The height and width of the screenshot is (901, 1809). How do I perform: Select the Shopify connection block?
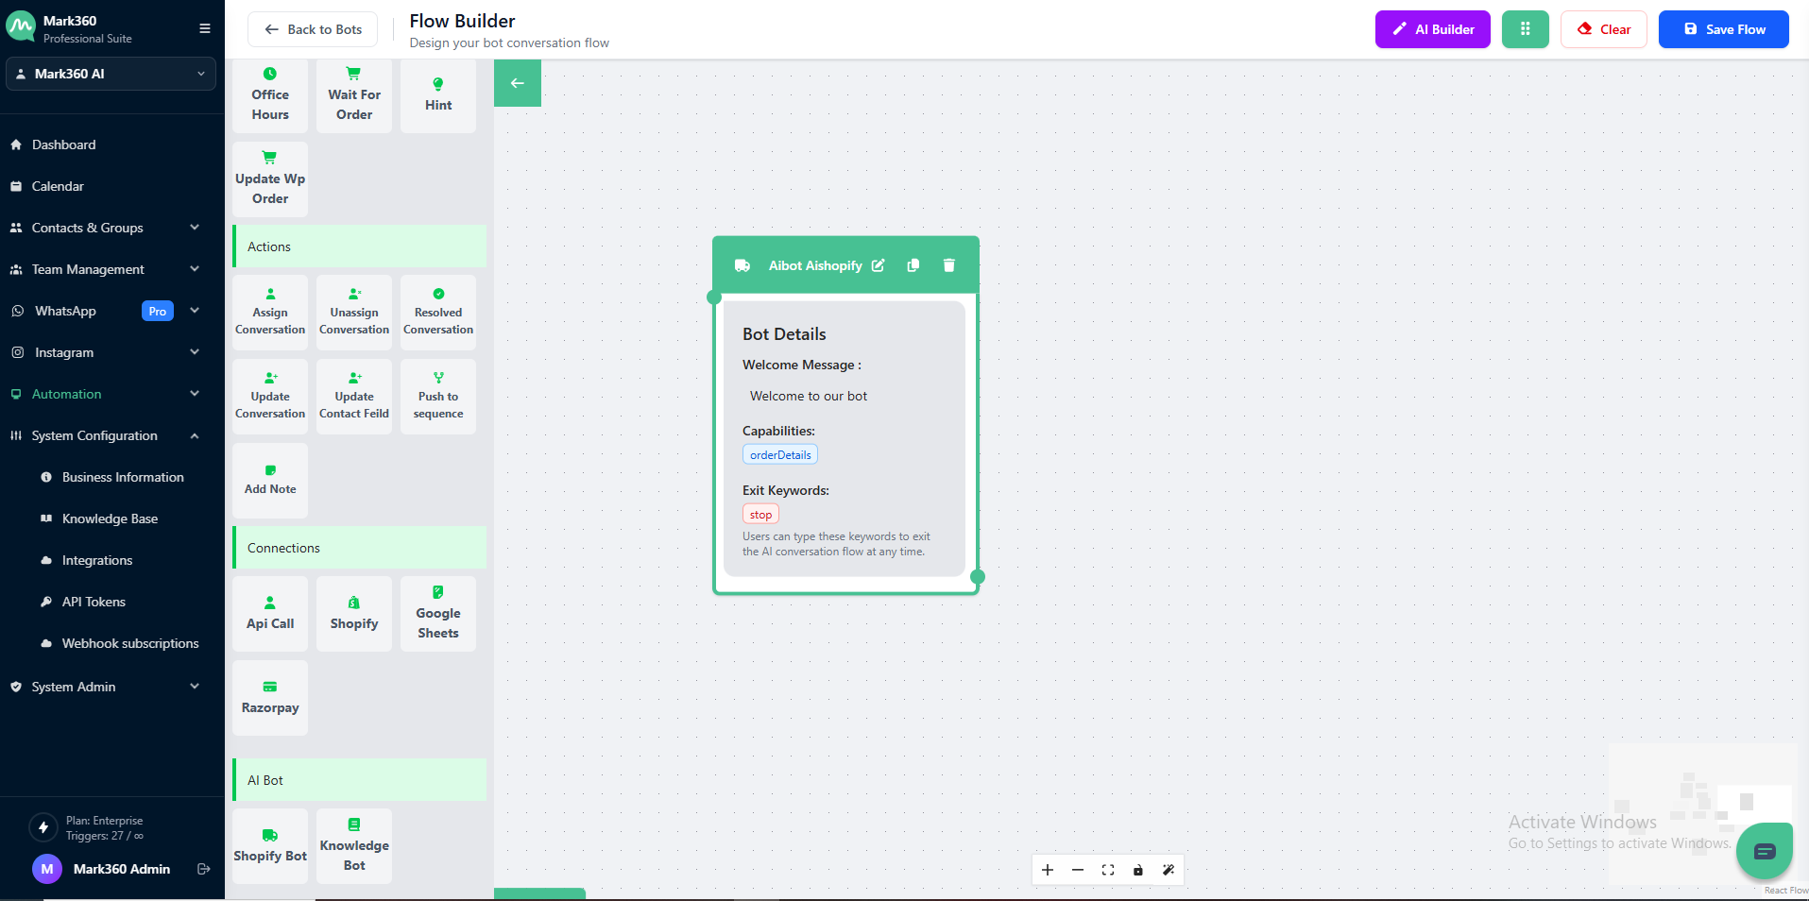[354, 614]
